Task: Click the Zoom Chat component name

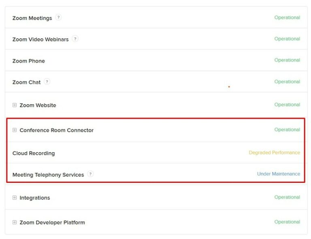Action: pos(26,82)
